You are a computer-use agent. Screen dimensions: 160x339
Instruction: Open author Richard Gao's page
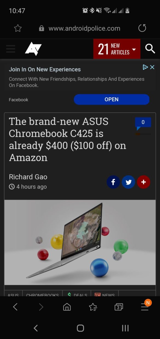tap(28, 177)
